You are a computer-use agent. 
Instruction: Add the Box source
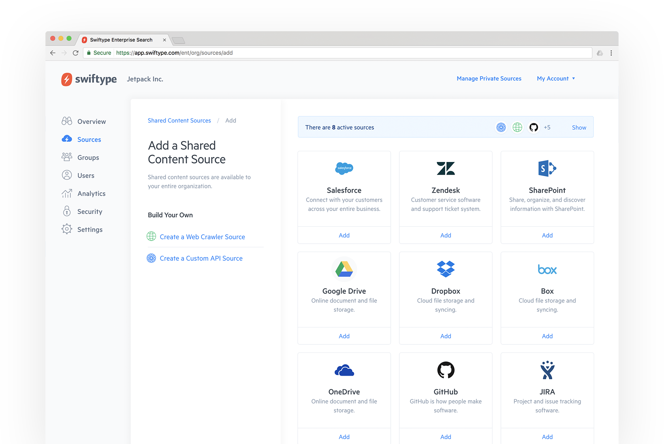[547, 336]
